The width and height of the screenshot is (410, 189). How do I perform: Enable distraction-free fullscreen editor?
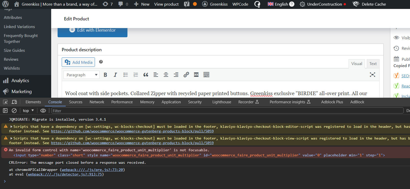(372, 75)
